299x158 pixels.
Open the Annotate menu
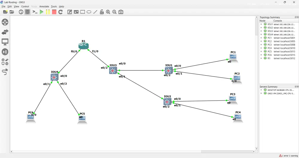coord(44,7)
